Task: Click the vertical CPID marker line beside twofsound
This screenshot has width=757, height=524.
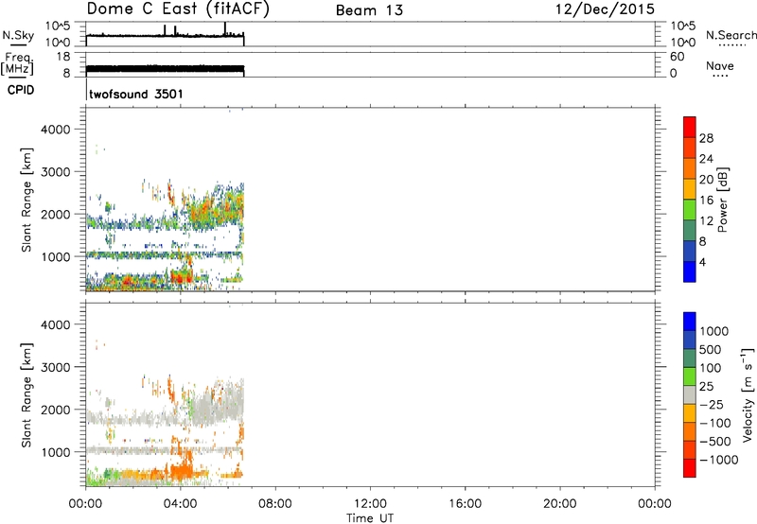Action: [x=86, y=89]
